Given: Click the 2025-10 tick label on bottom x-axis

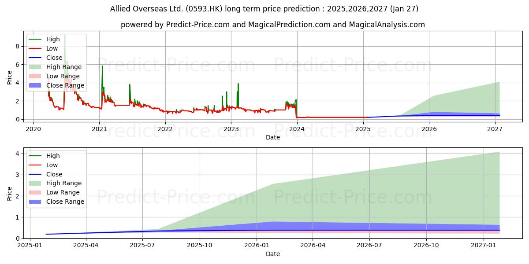Looking at the screenshot, I should pos(200,246).
